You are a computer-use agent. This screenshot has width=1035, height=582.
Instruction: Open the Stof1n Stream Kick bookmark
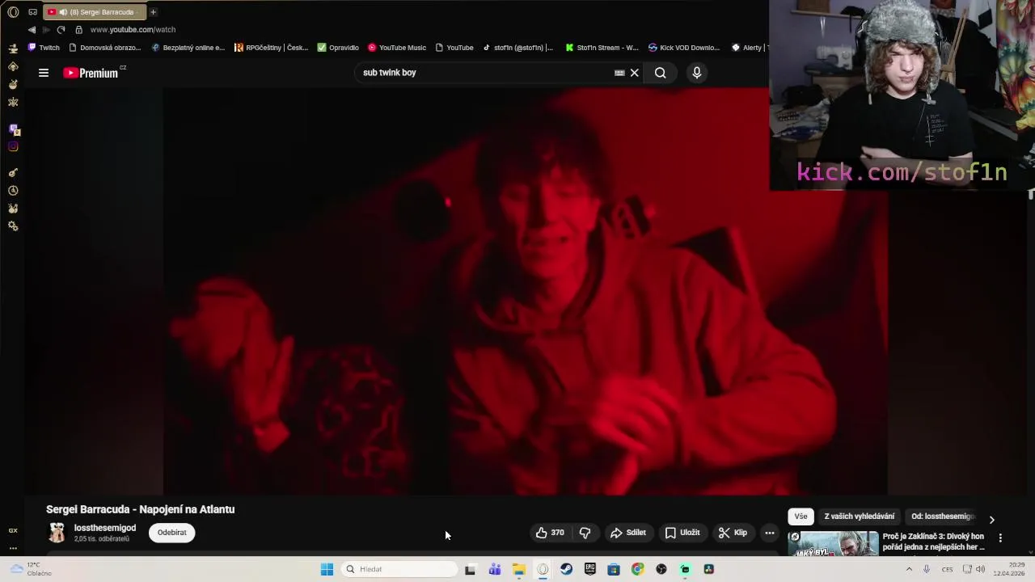[x=602, y=48]
